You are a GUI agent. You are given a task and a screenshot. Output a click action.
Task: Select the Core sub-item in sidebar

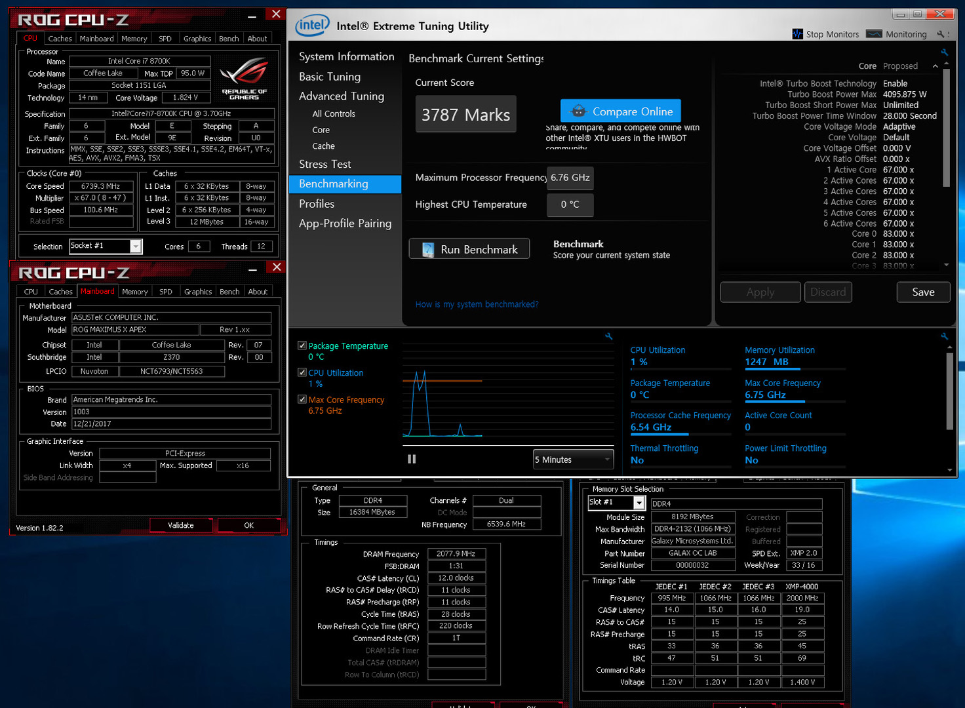[x=321, y=130]
